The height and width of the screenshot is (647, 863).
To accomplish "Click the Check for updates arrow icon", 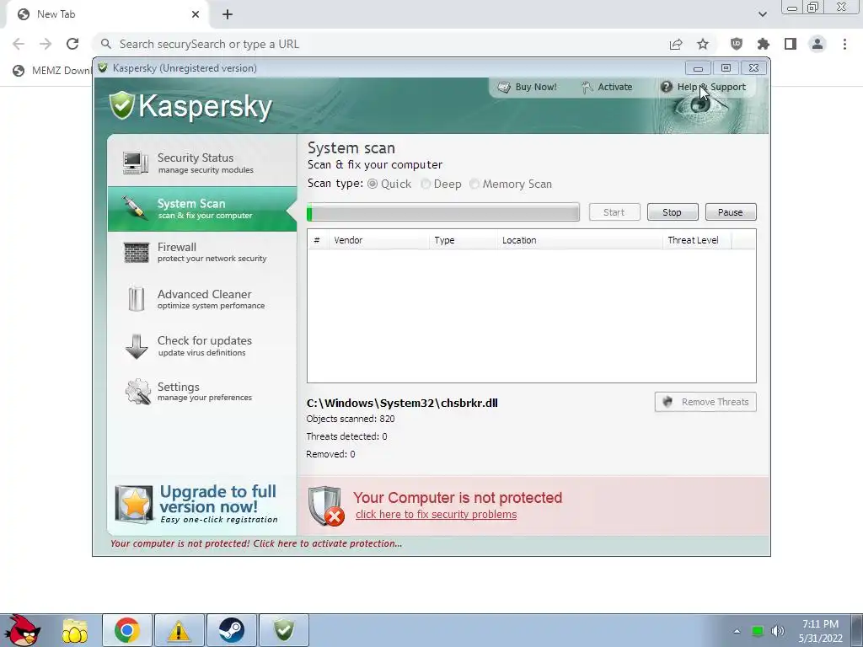I will coord(136,346).
